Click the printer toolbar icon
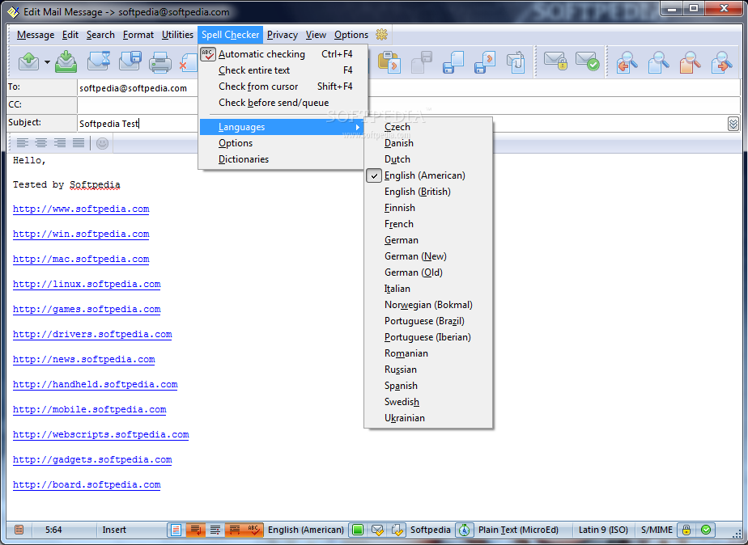This screenshot has height=545, width=748. 159,62
